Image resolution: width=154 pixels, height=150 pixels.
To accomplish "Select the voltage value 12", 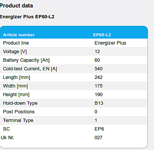I will tap(97, 52).
